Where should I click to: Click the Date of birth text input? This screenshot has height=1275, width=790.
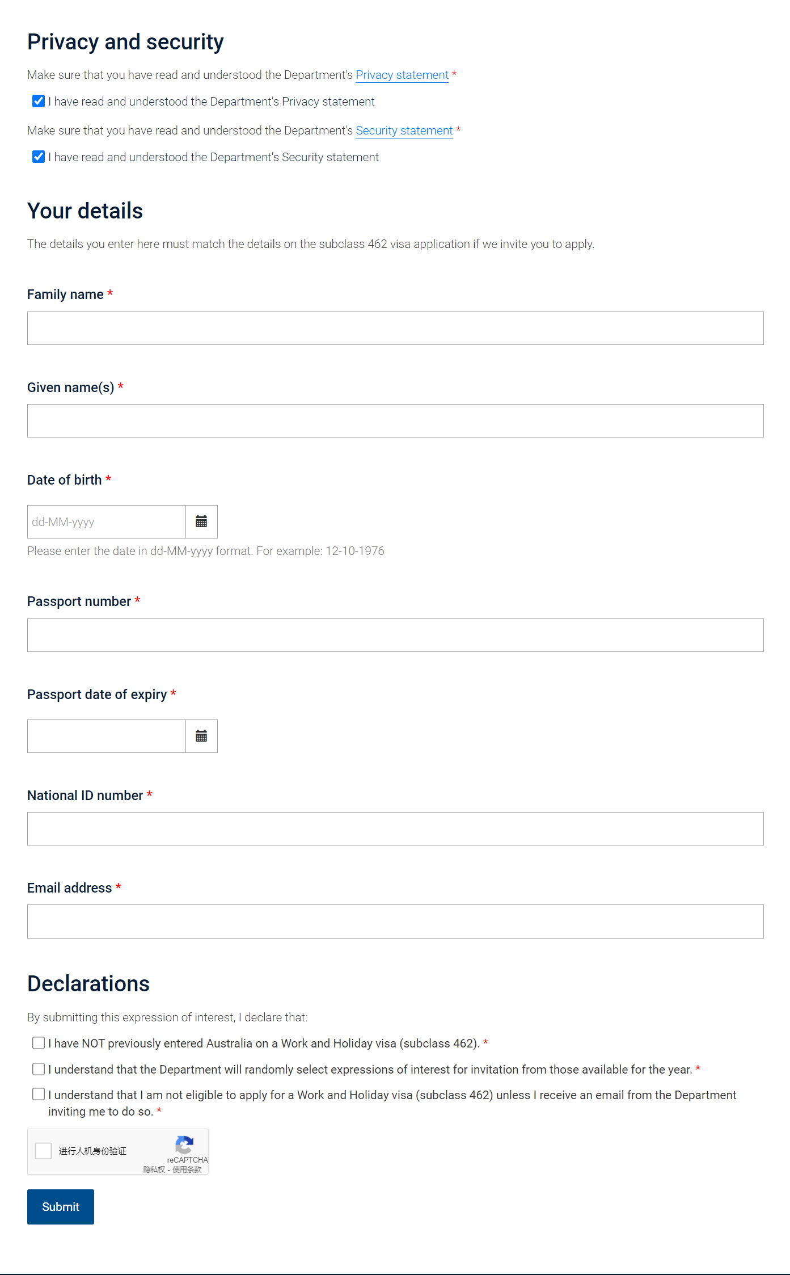click(107, 521)
